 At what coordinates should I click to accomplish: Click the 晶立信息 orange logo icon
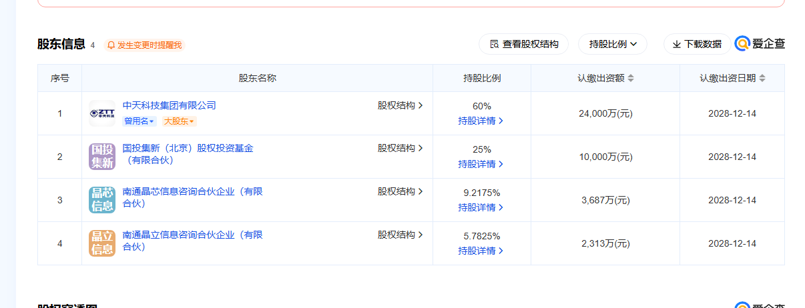102,243
